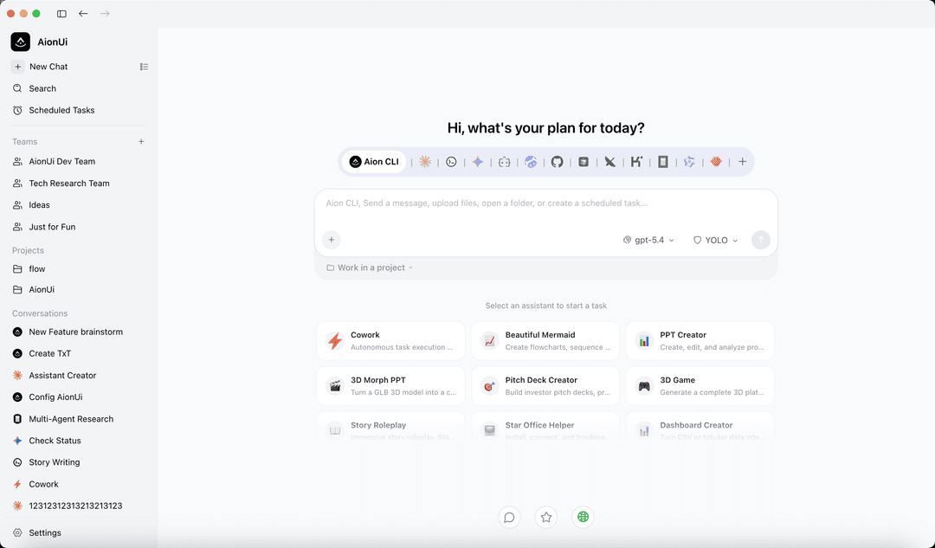The width and height of the screenshot is (935, 548).
Task: Click the send arrow button
Action: (761, 240)
